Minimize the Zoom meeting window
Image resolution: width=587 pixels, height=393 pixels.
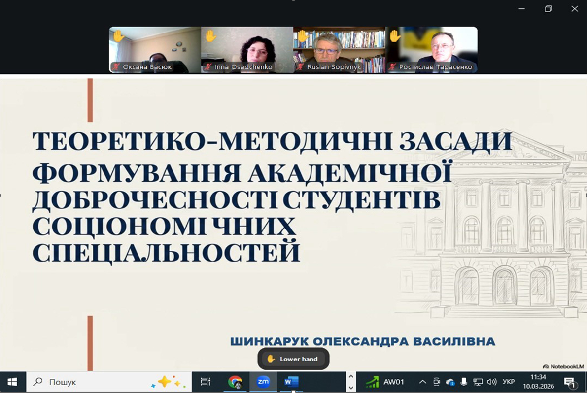(521, 8)
